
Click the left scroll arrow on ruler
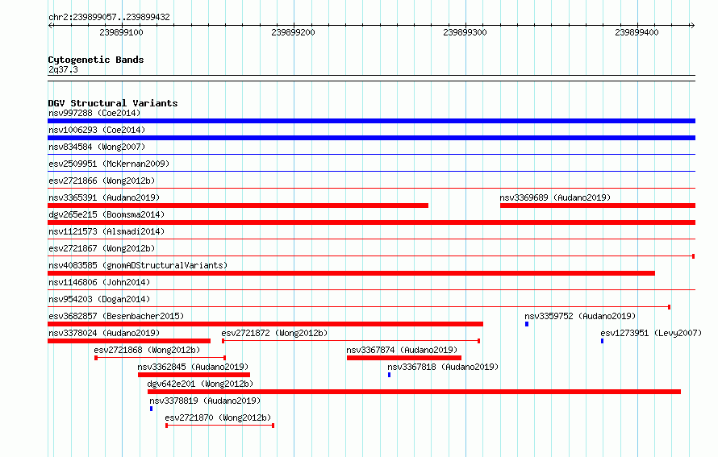pyautogui.click(x=51, y=25)
